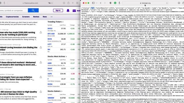This screenshot has height=103, width=184.
Task: Focus the Yahoo news and symbols search field
Action: coord(14,10)
